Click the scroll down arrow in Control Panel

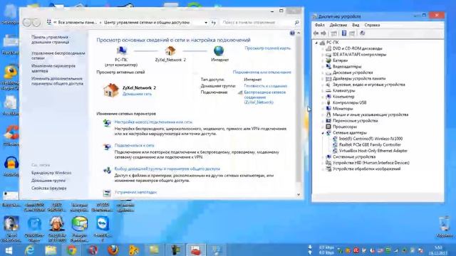click(299, 195)
